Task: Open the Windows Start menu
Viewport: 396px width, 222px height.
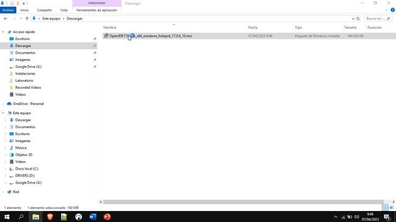Action: pyautogui.click(x=7, y=216)
